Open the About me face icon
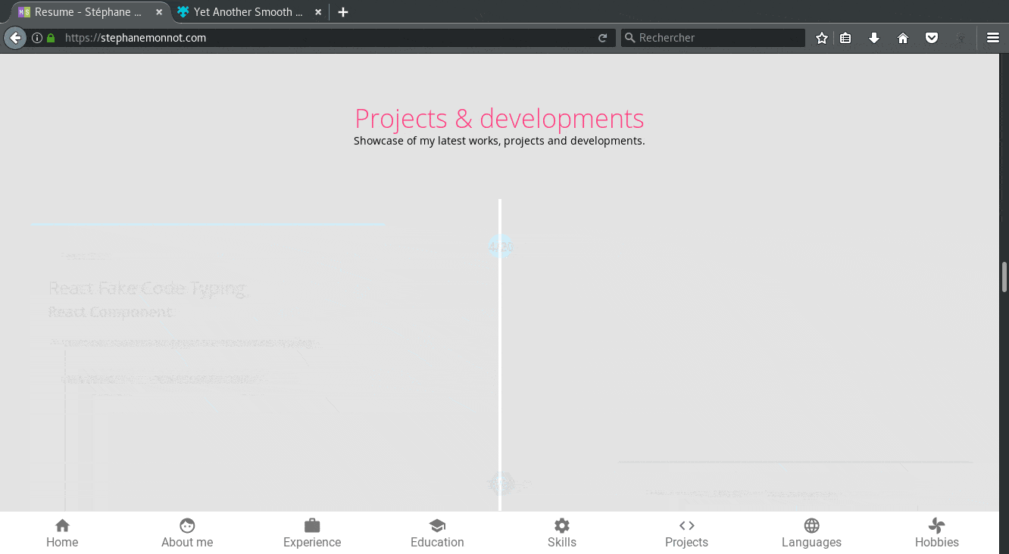Screen dimensions: 1009x554 tap(187, 525)
